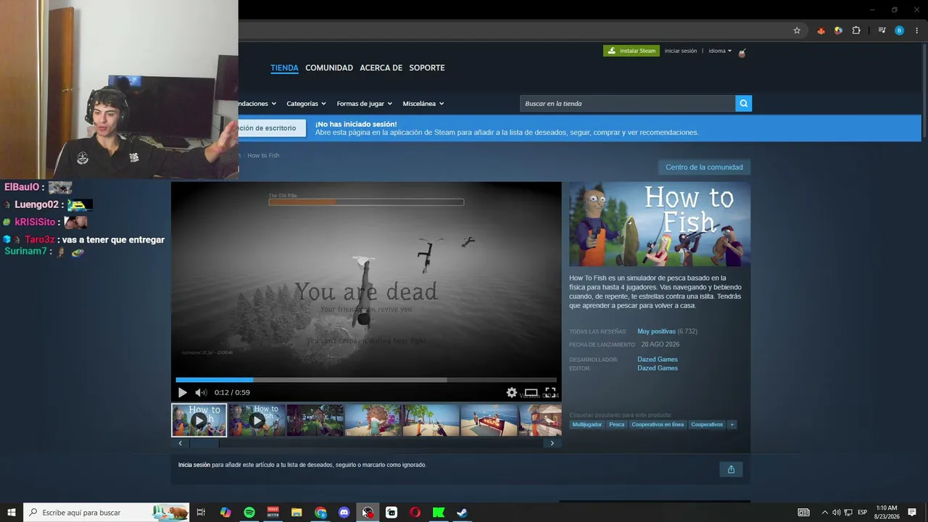Click the Inicia sesión link under the video
928x522 pixels.
click(x=194, y=465)
